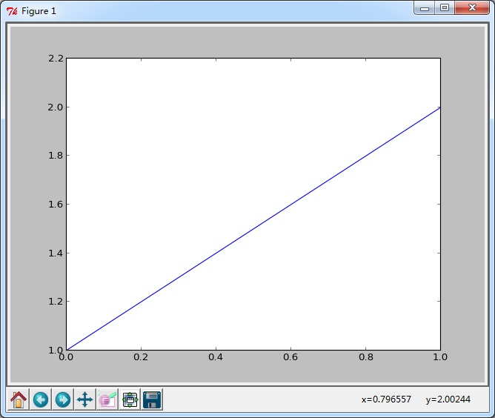Open Configure subplots tool
This screenshot has height=418, width=495.
(x=130, y=399)
